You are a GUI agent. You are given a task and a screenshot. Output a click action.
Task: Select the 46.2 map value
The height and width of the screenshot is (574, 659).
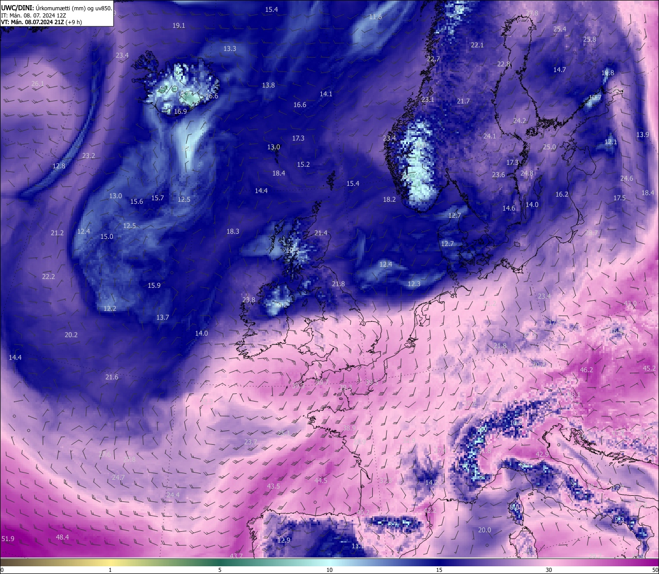point(586,370)
